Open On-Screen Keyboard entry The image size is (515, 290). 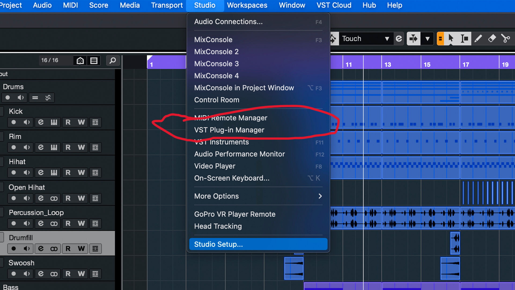[258, 178]
